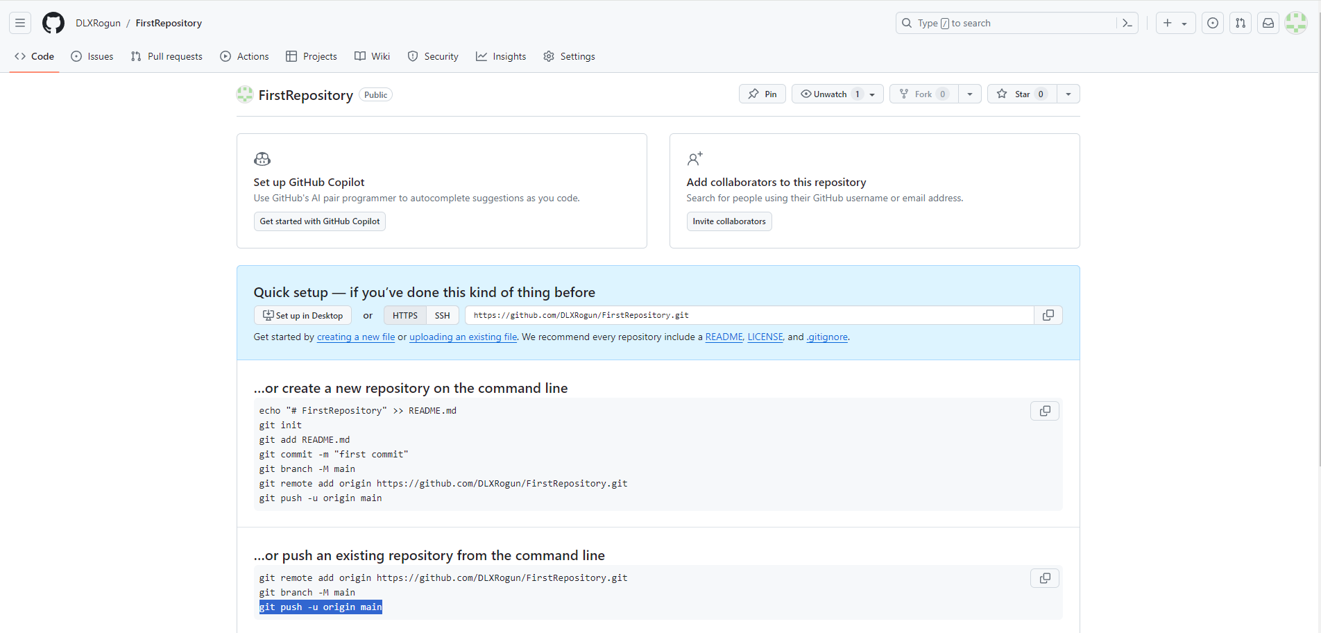This screenshot has width=1321, height=633.
Task: Open the hamburger navigation menu
Action: pyautogui.click(x=20, y=23)
